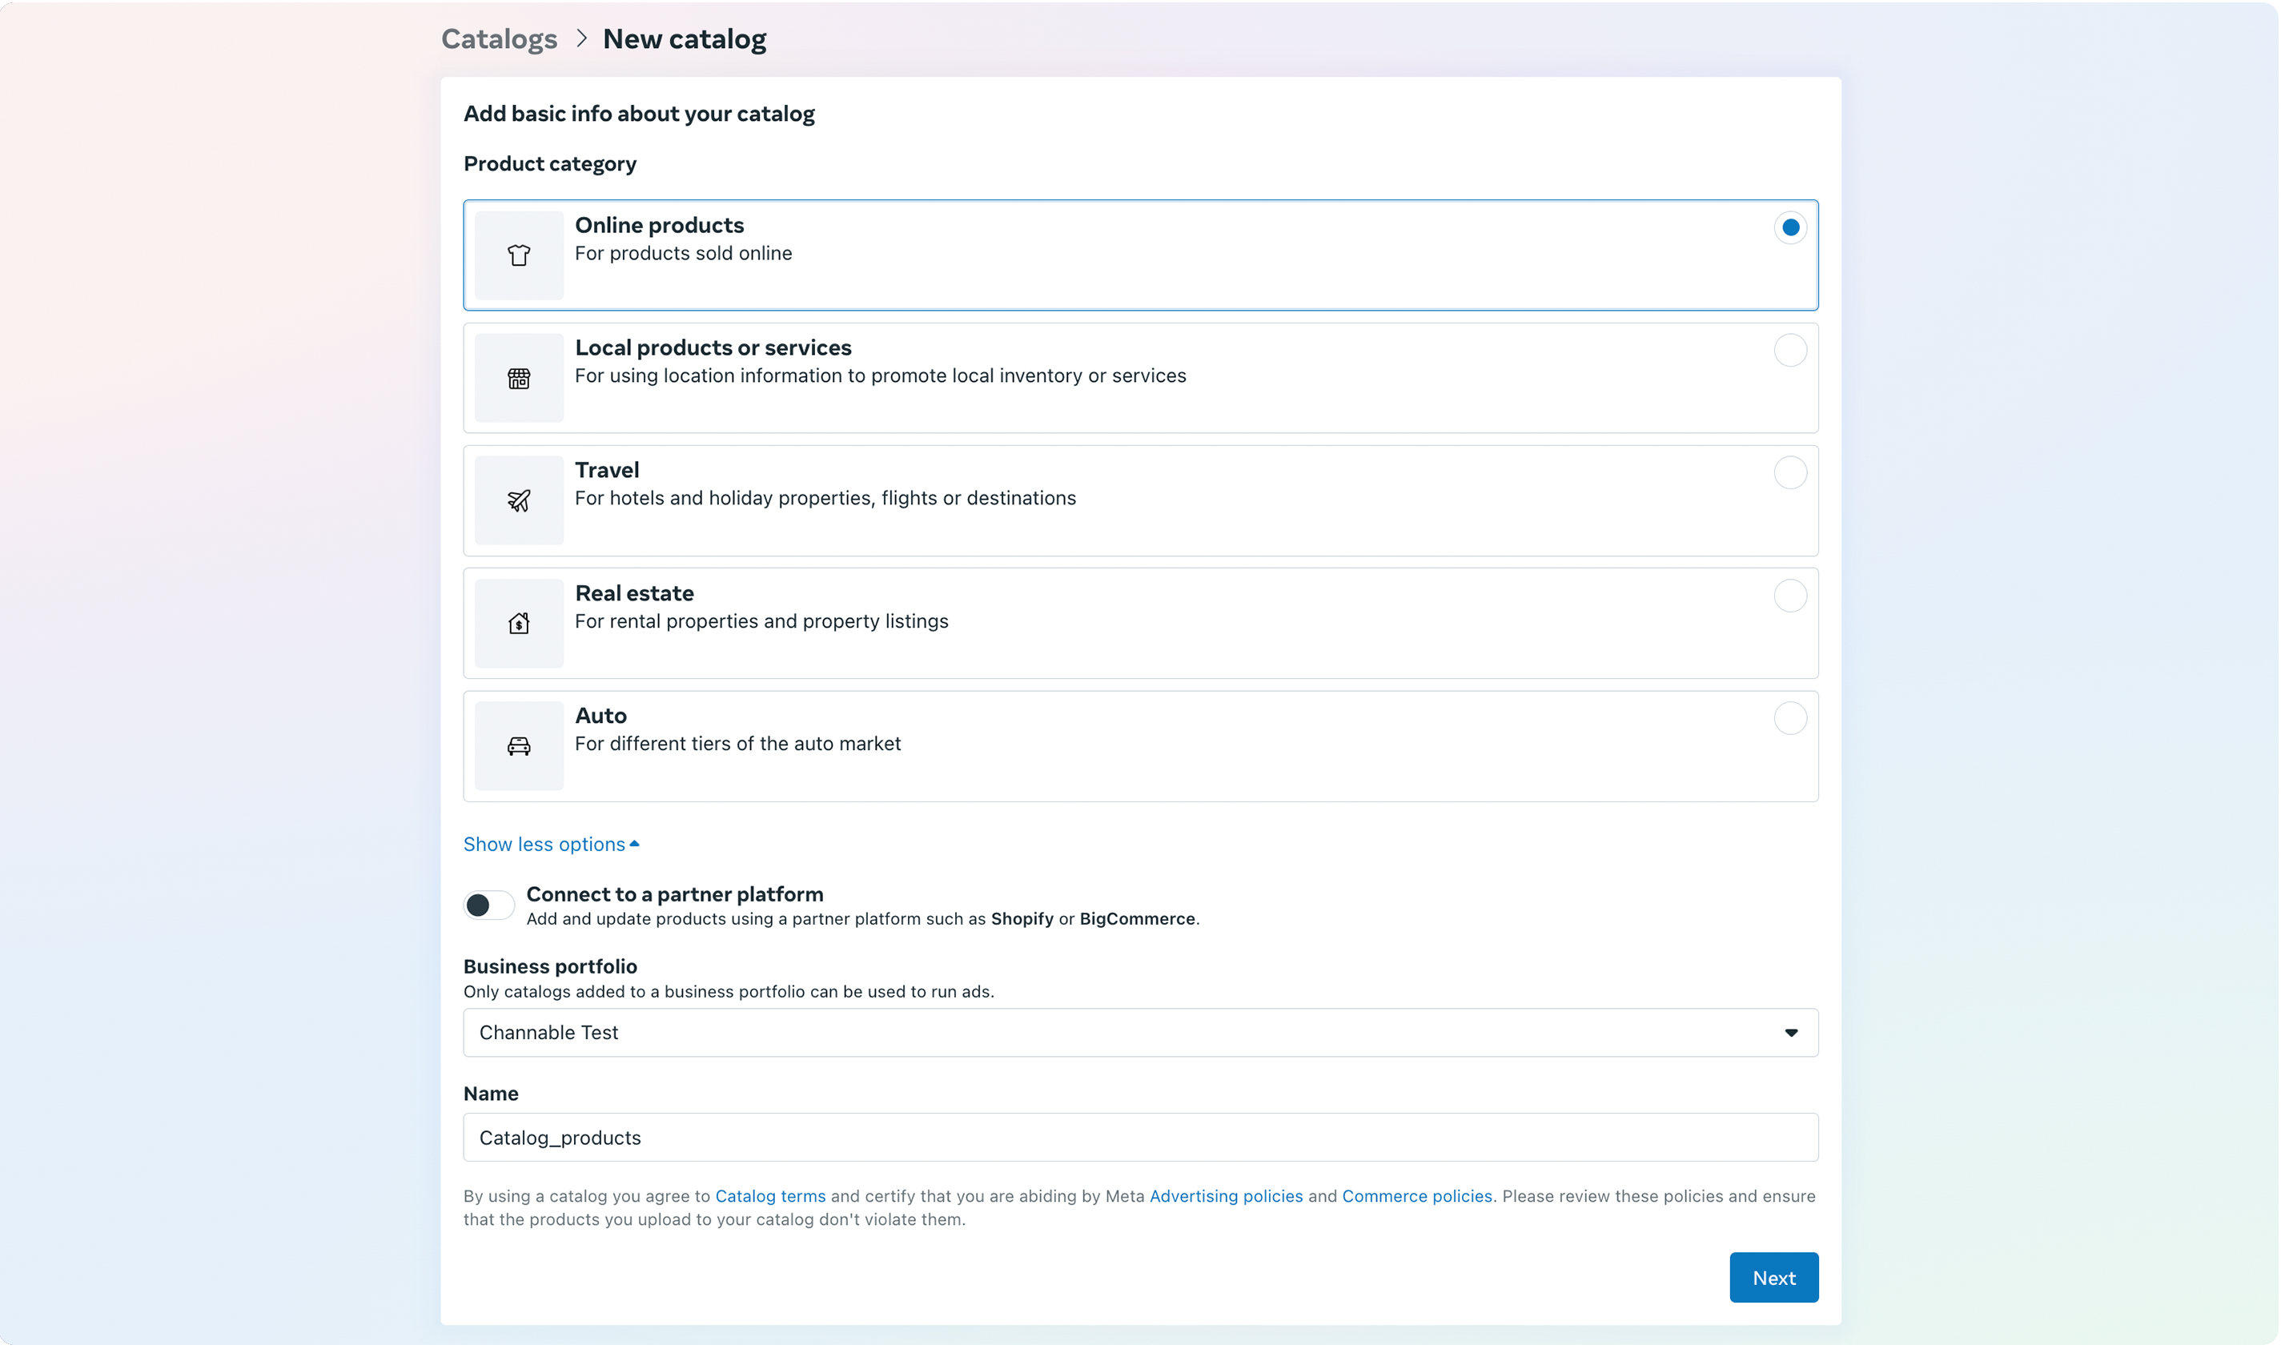The width and height of the screenshot is (2281, 1349).
Task: Click the storefront icon for Local products
Action: [518, 378]
